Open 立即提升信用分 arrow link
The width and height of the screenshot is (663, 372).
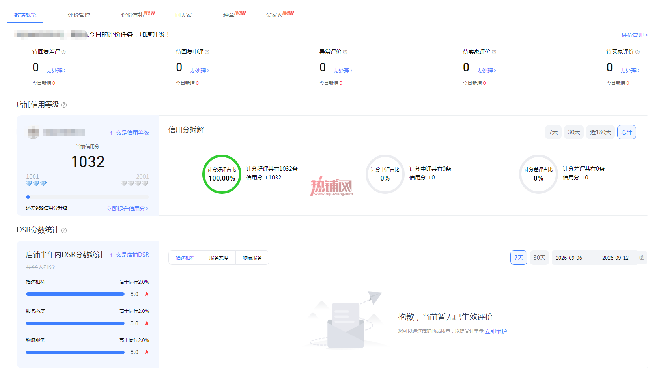127,209
